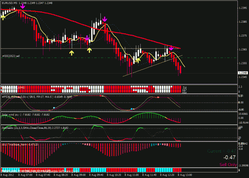Click the TmaSlope_Norm -0.47123 indicator label
This screenshot has width=249, height=178.
[x=20, y=145]
